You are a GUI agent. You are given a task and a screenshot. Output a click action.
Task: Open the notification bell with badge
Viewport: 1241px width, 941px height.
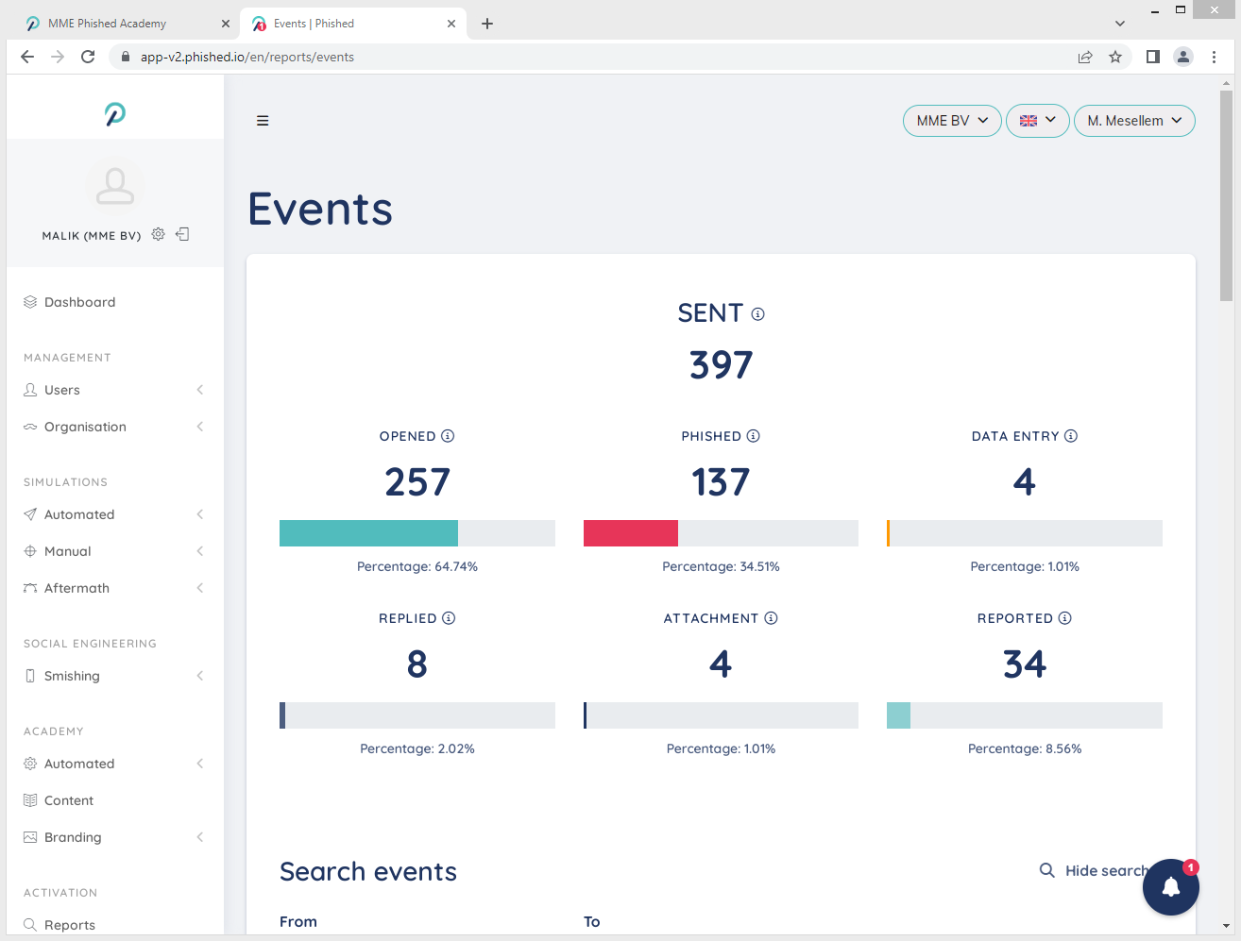point(1170,886)
